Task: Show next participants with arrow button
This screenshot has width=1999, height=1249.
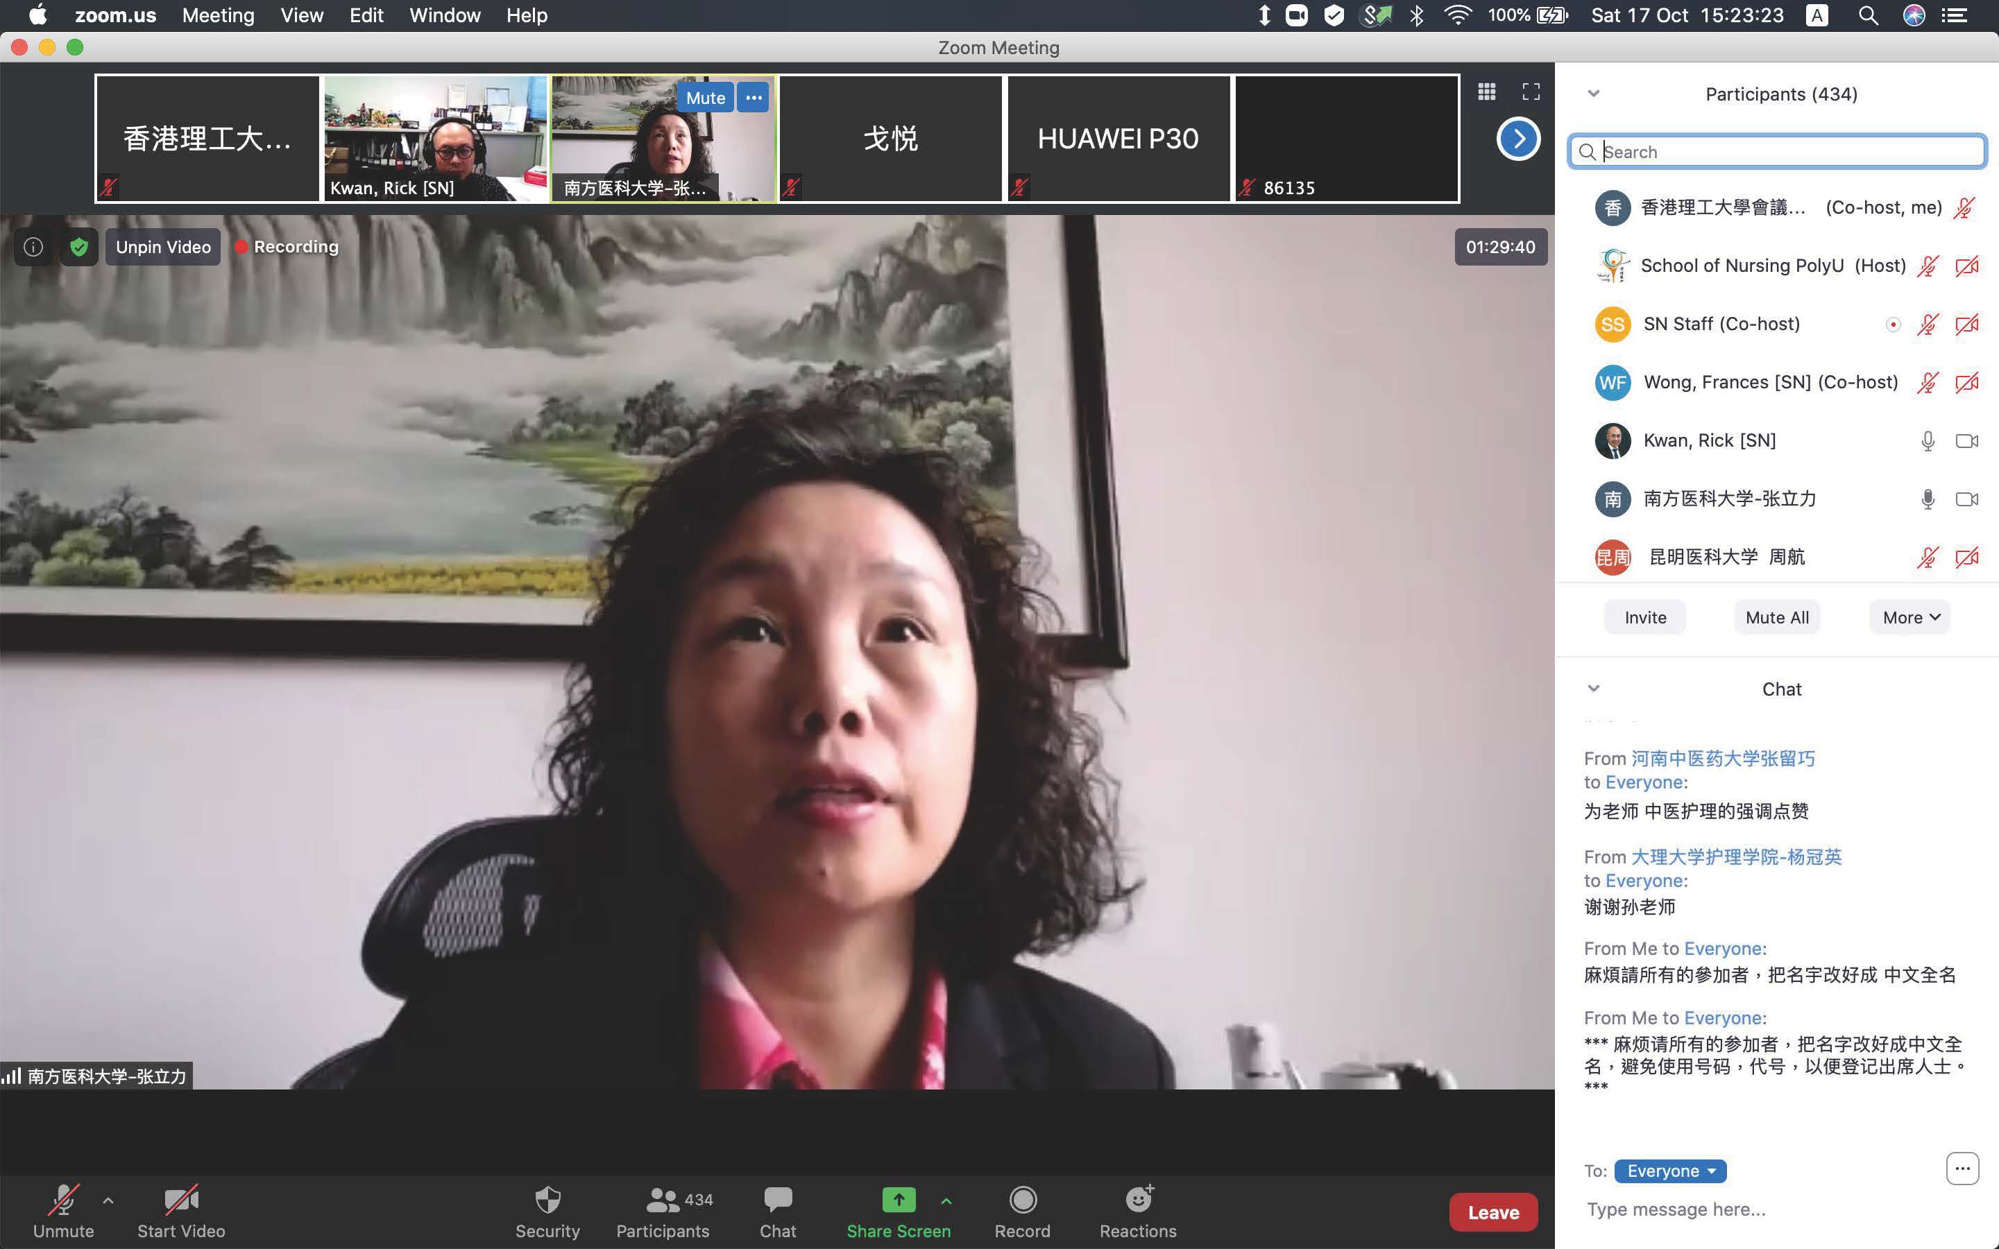Action: (1518, 139)
